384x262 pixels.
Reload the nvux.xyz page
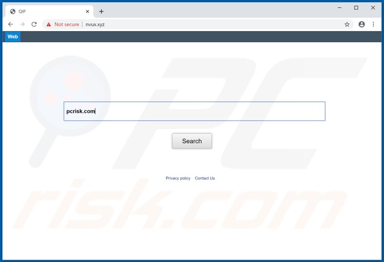click(34, 24)
